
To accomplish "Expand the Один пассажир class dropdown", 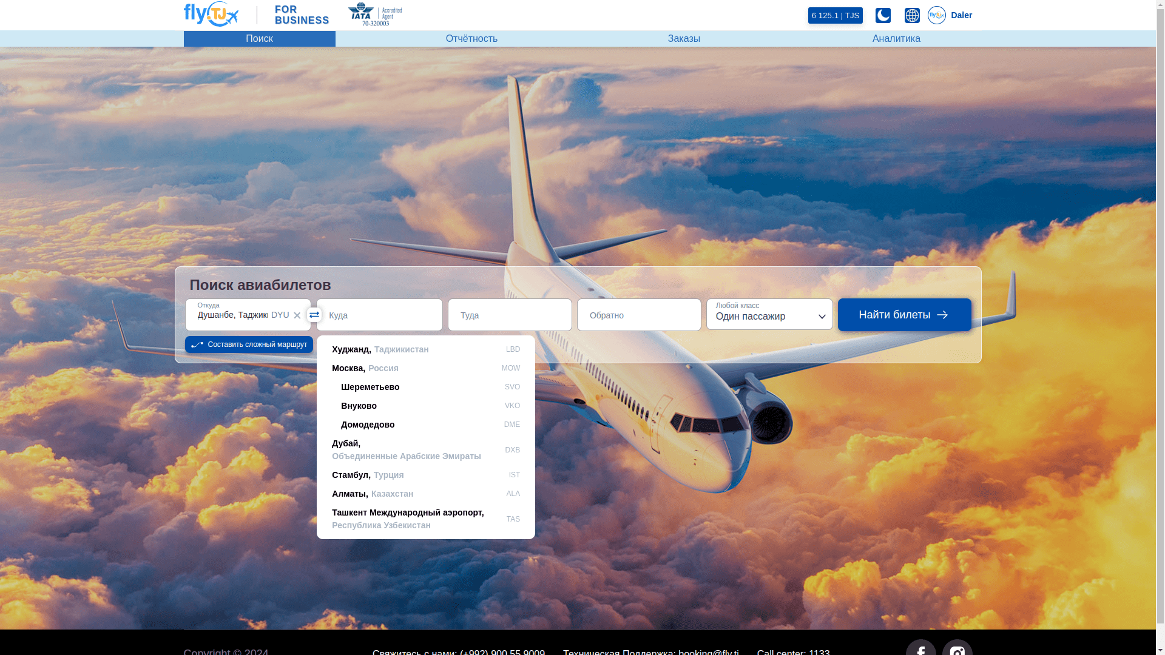I will (769, 315).
